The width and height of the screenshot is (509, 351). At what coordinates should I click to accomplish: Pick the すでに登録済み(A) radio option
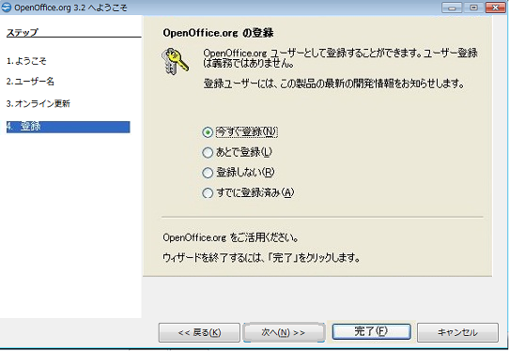tap(248, 192)
